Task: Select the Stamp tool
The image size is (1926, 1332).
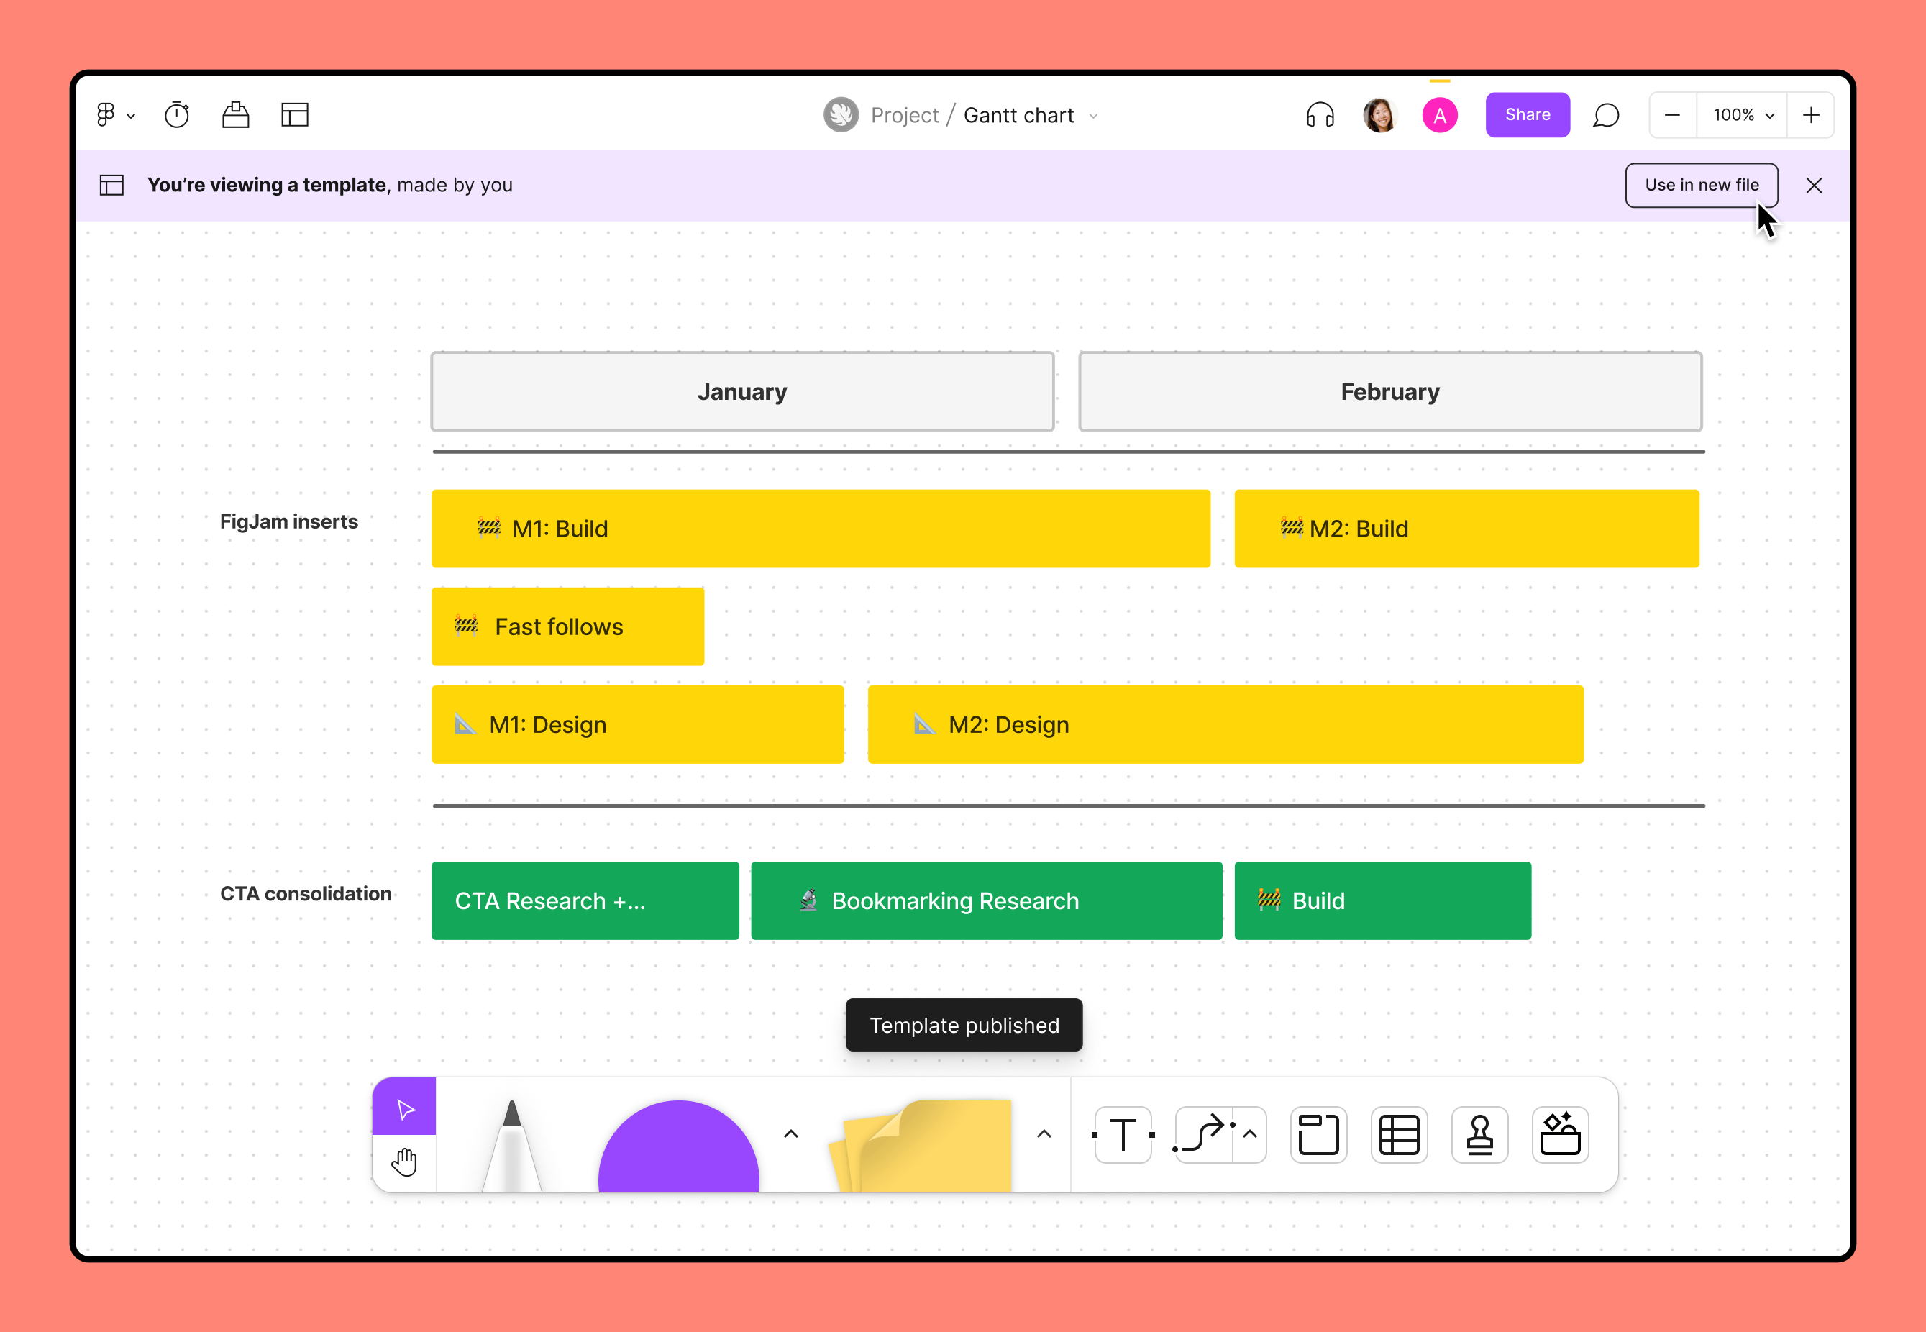Action: click(1479, 1134)
